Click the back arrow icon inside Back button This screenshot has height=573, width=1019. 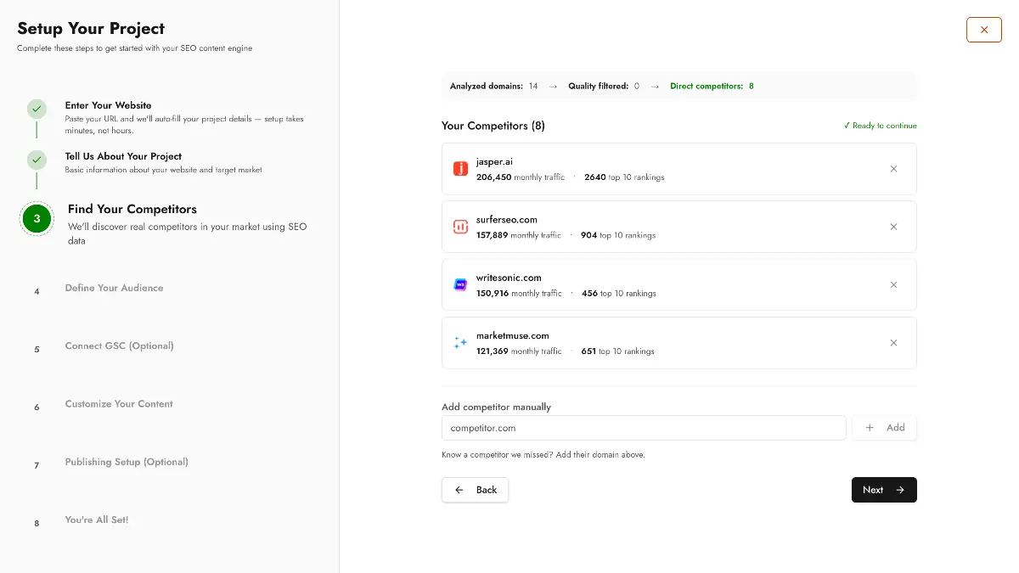(x=460, y=490)
